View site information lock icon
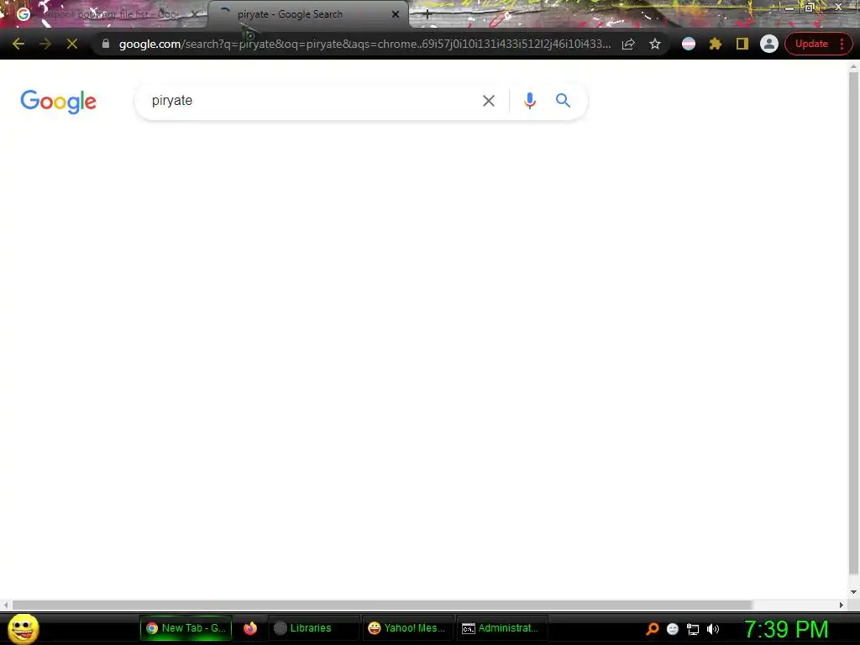The height and width of the screenshot is (645, 860). click(106, 44)
